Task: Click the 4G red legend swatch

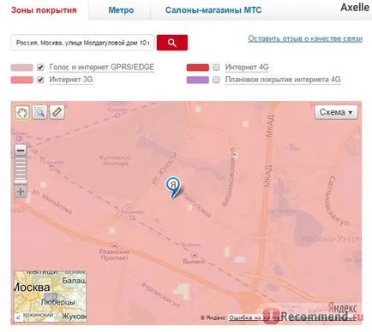Action: click(x=198, y=68)
